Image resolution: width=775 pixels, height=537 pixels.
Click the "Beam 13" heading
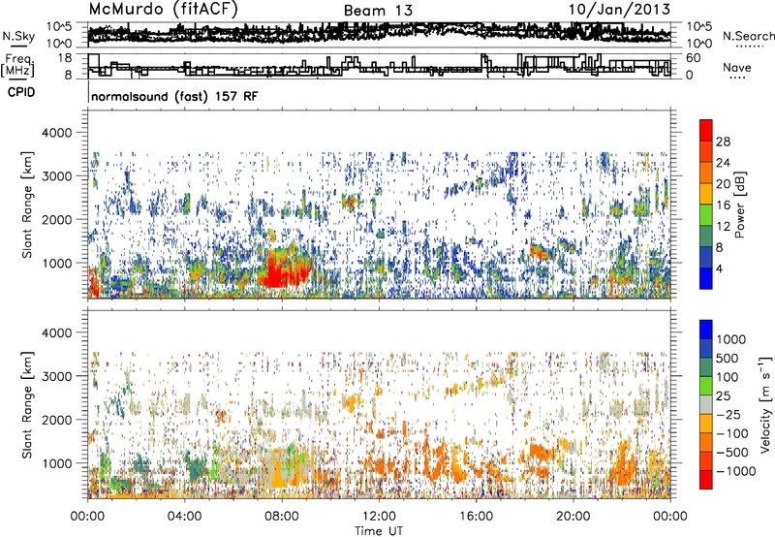378,11
